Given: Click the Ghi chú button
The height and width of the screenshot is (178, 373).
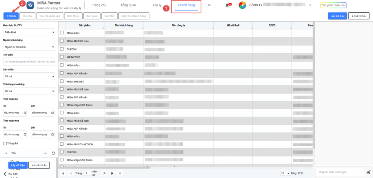Looking at the screenshot, I should pyautogui.click(x=27, y=16).
